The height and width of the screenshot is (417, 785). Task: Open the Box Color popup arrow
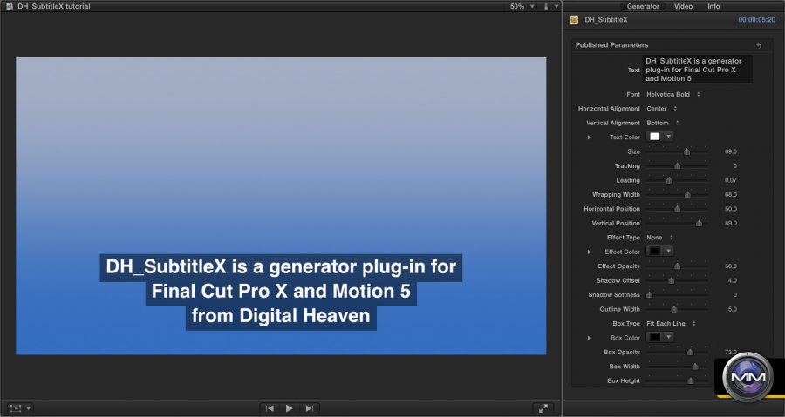[x=668, y=337]
